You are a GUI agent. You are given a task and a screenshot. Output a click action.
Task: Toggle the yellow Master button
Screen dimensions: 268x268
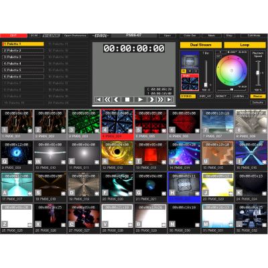(x=258, y=96)
